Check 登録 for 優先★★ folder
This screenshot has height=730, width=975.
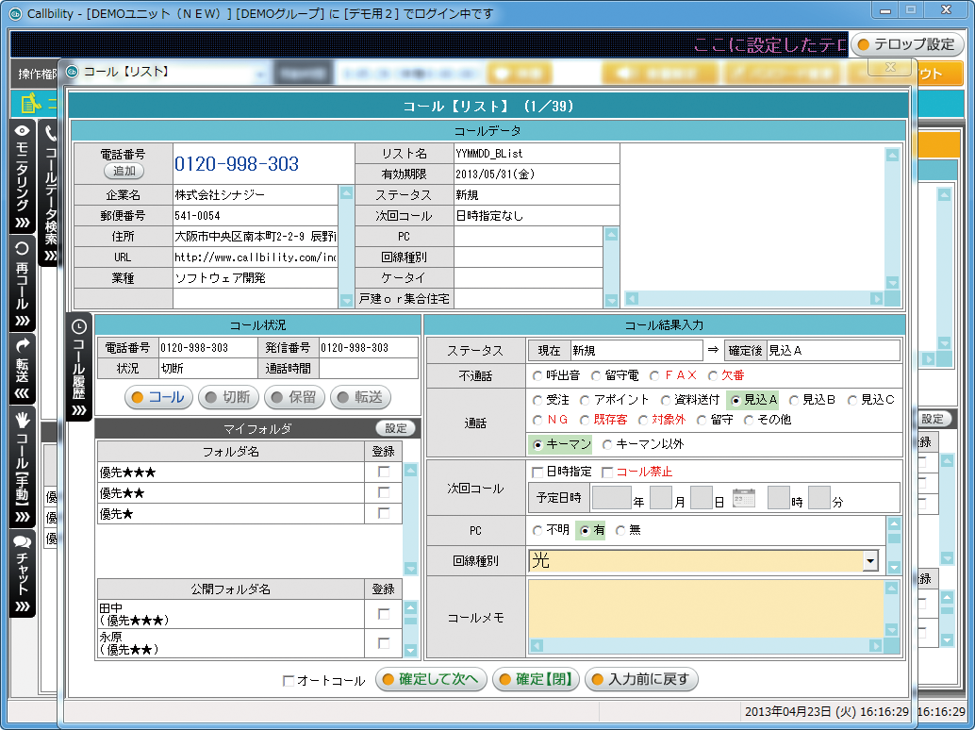coord(384,492)
